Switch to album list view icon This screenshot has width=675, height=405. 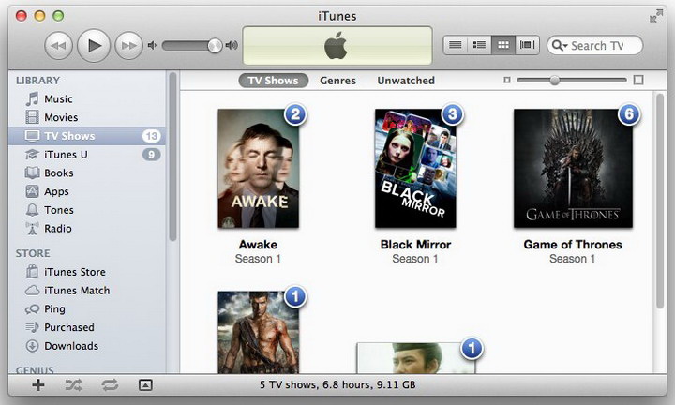479,45
